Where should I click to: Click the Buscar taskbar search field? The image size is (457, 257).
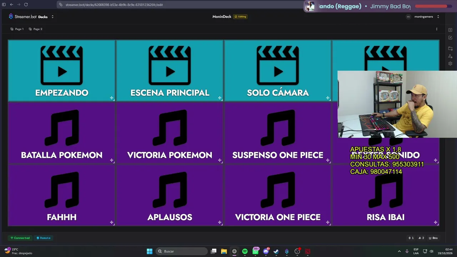point(182,251)
